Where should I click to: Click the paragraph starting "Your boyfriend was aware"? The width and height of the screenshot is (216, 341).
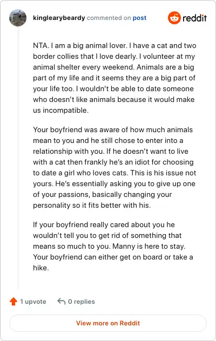coord(114,167)
